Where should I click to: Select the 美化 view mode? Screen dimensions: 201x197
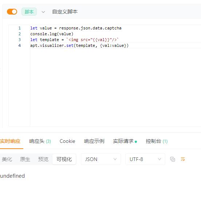tap(7, 159)
